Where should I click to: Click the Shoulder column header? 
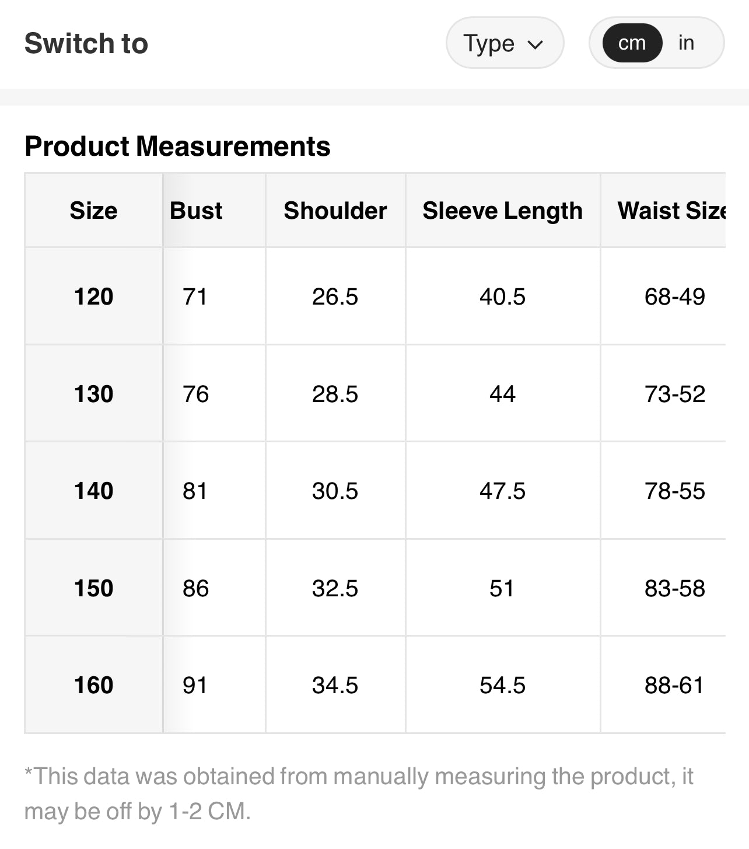pyautogui.click(x=335, y=211)
